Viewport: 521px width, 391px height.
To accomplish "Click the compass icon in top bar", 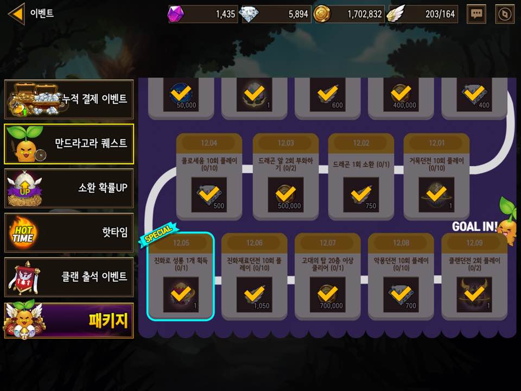I will point(505,14).
